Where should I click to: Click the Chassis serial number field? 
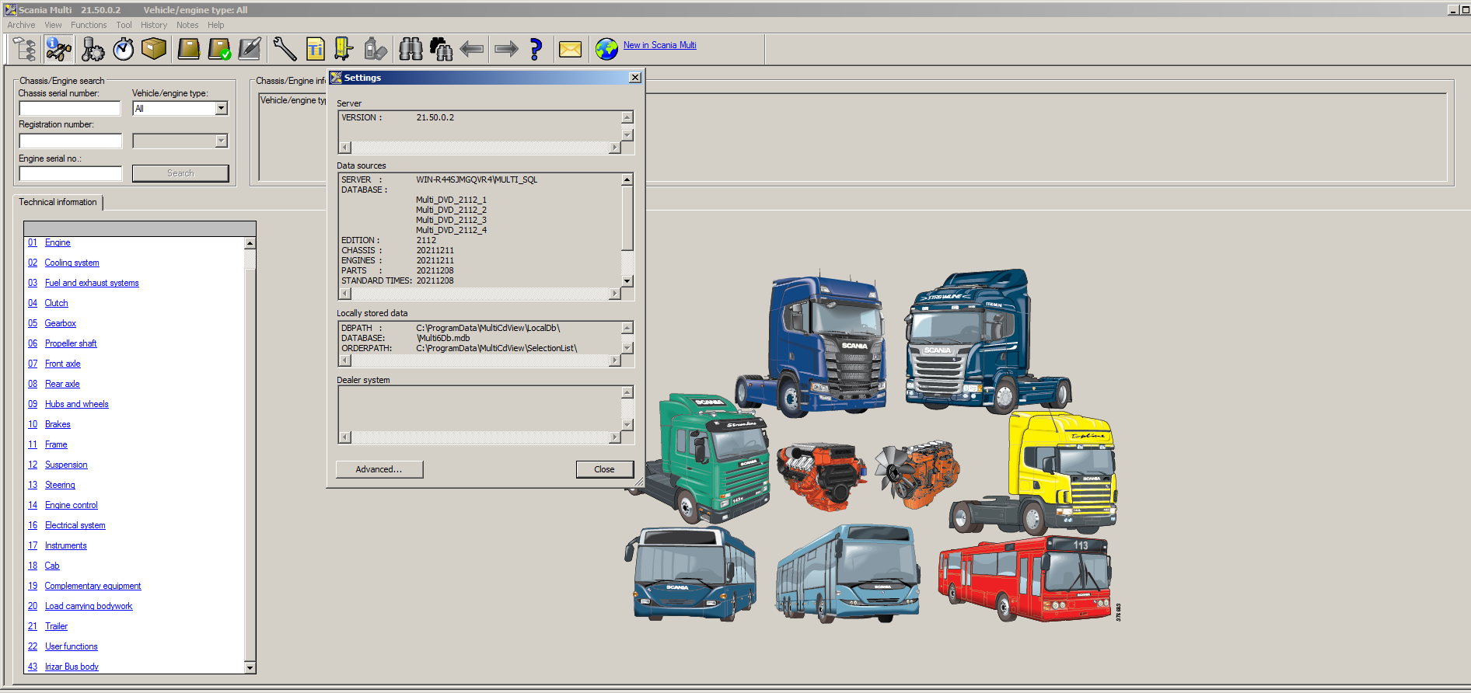pyautogui.click(x=70, y=108)
